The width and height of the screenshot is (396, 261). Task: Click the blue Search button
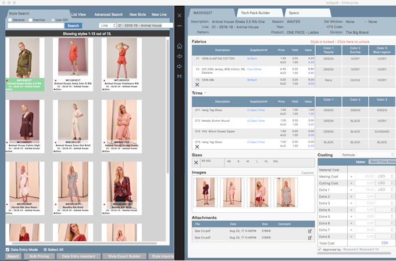tap(73, 26)
